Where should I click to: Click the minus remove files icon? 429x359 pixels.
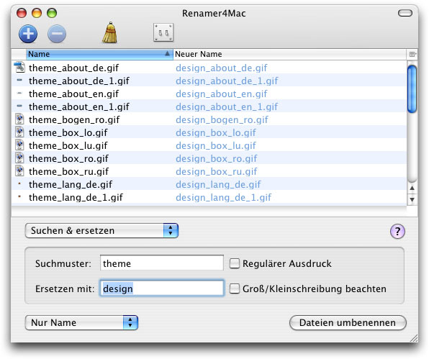pos(57,34)
